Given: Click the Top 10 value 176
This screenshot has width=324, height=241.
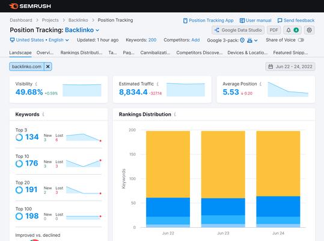Looking at the screenshot, I should point(32,163).
